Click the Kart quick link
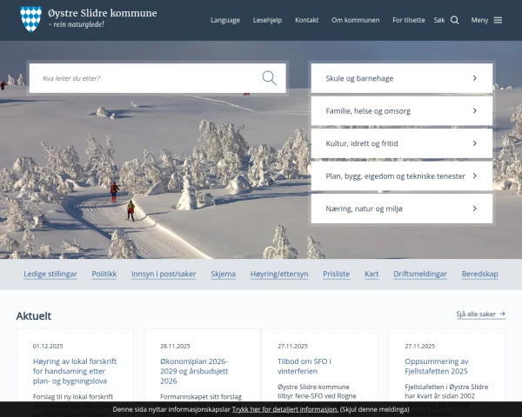Screen dimensions: 522x417 tap(371, 274)
